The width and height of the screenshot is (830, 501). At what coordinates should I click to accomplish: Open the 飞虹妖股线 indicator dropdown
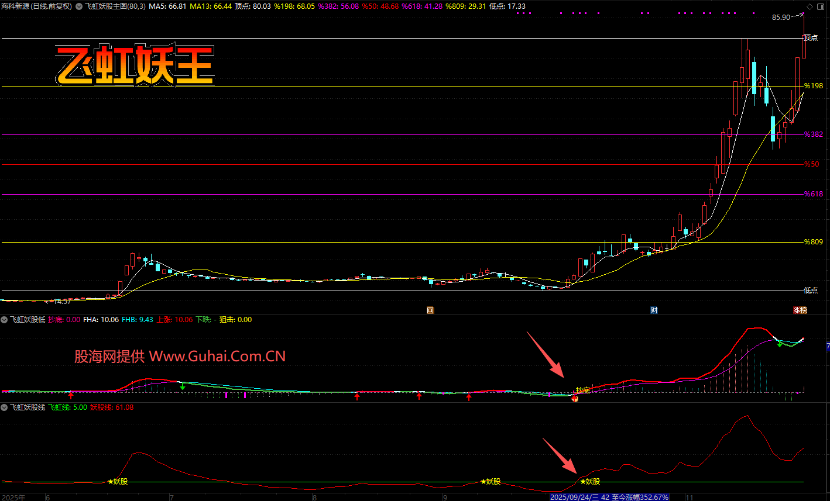(5, 407)
